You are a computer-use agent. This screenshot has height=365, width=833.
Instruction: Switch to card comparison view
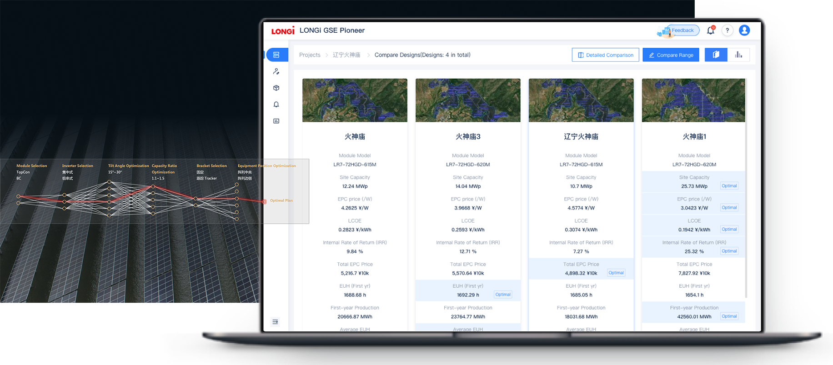pyautogui.click(x=716, y=55)
